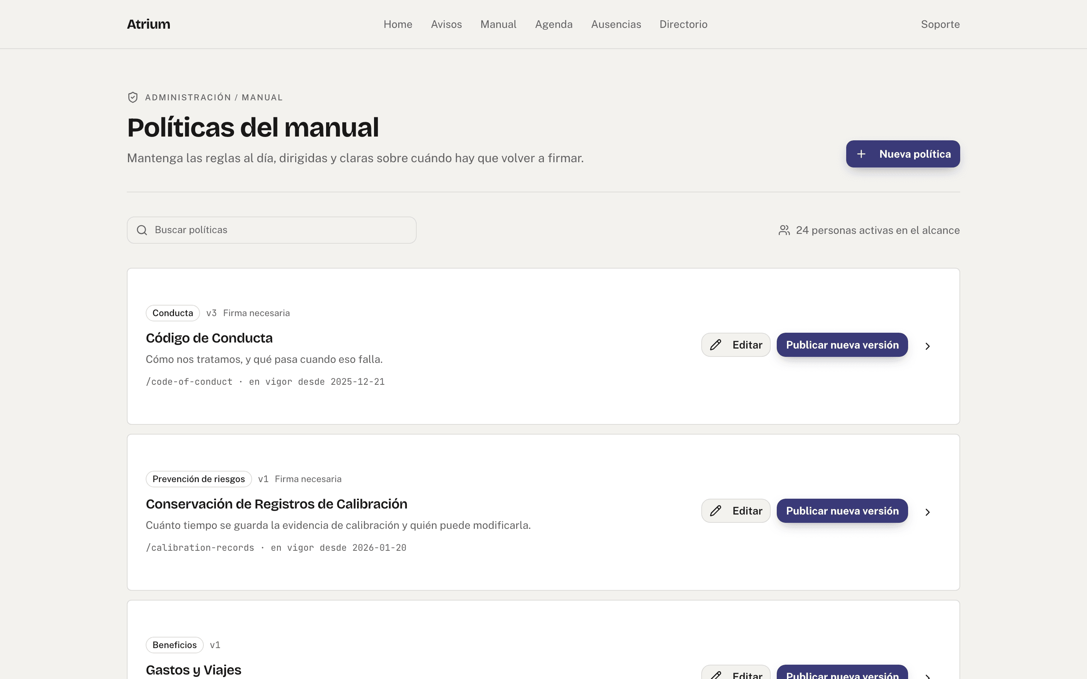Open the Directorio nav item
This screenshot has height=679, width=1087.
(683, 24)
